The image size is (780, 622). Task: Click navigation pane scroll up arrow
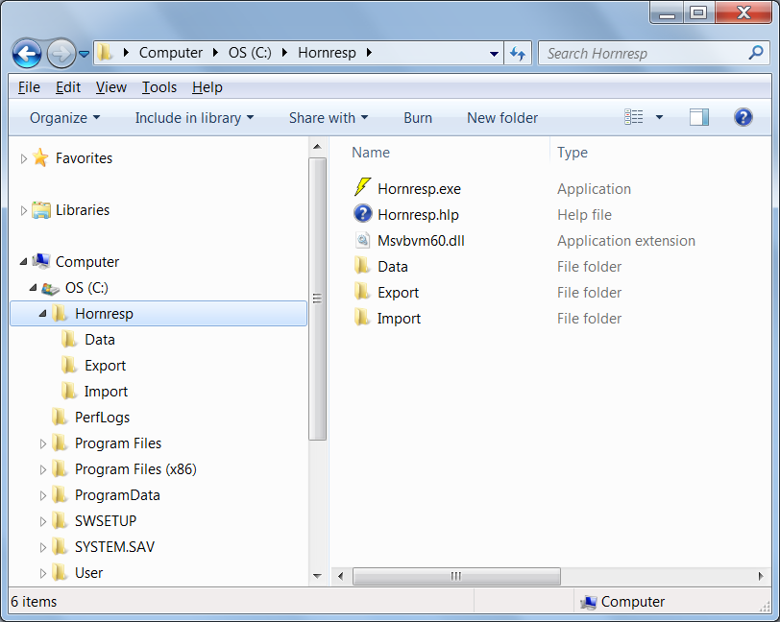coord(317,147)
